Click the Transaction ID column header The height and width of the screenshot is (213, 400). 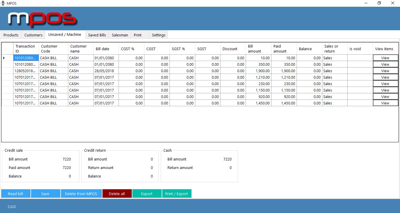click(x=25, y=49)
